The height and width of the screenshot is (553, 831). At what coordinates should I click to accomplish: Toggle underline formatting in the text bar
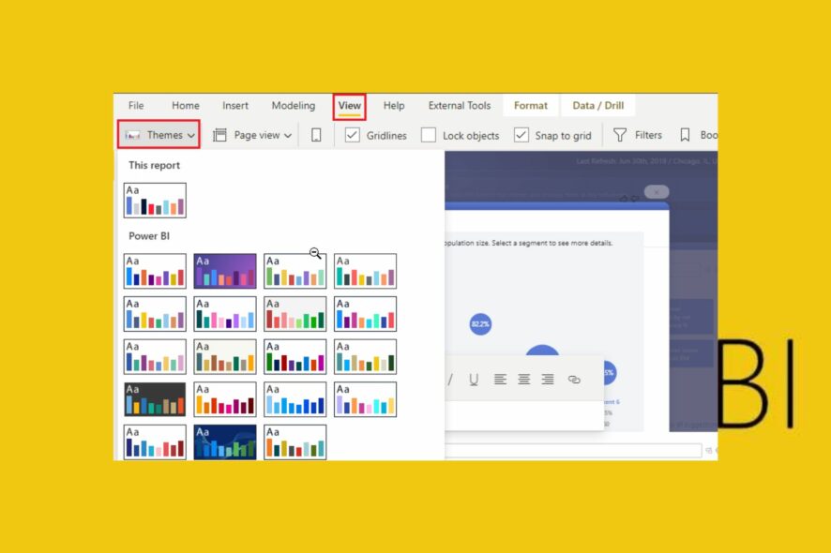coord(474,379)
